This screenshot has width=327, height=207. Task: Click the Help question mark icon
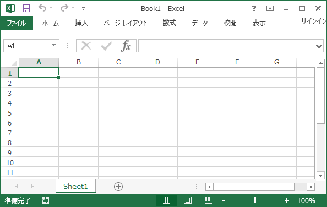coord(254,8)
